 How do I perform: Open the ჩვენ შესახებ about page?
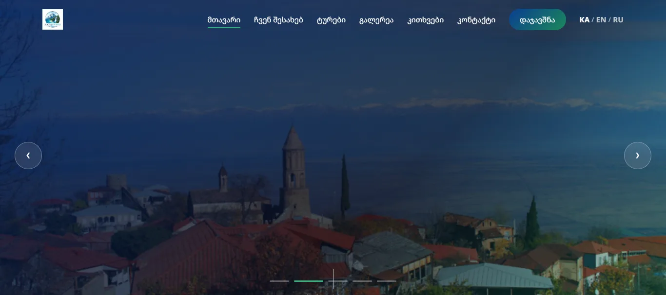pos(278,20)
